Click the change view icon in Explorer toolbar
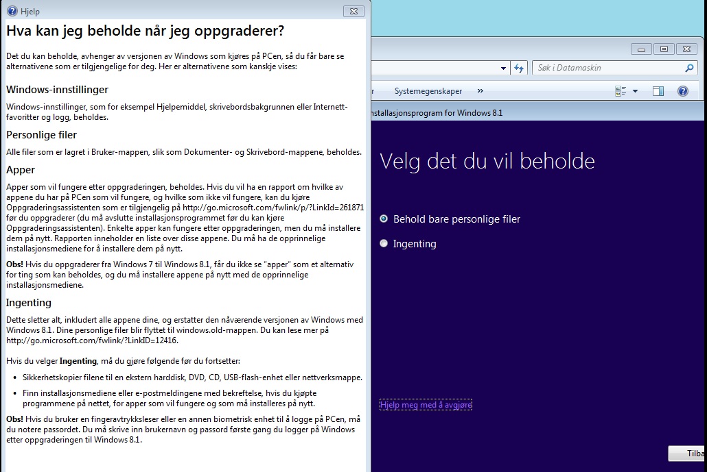This screenshot has height=472, width=707. click(621, 91)
